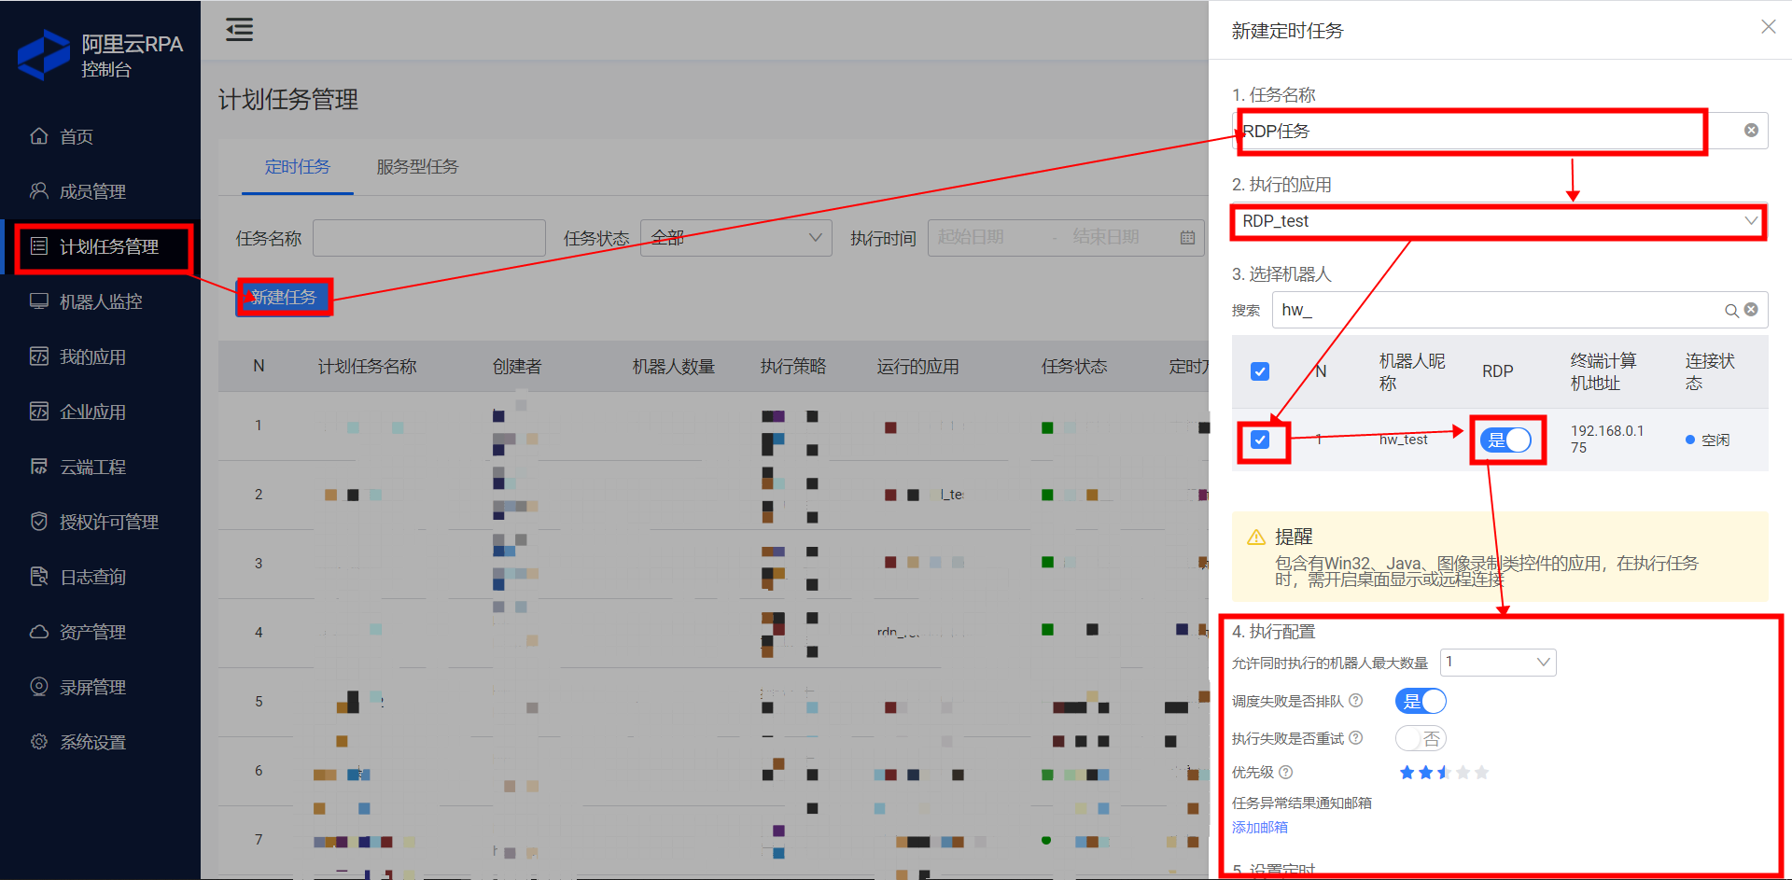The image size is (1792, 880).
Task: Click the 空闲 connection status cell
Action: tap(1708, 440)
